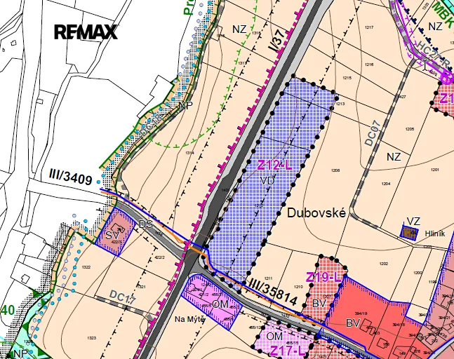Click the VD zone code label
The height and width of the screenshot is (359, 454).
(267, 181)
